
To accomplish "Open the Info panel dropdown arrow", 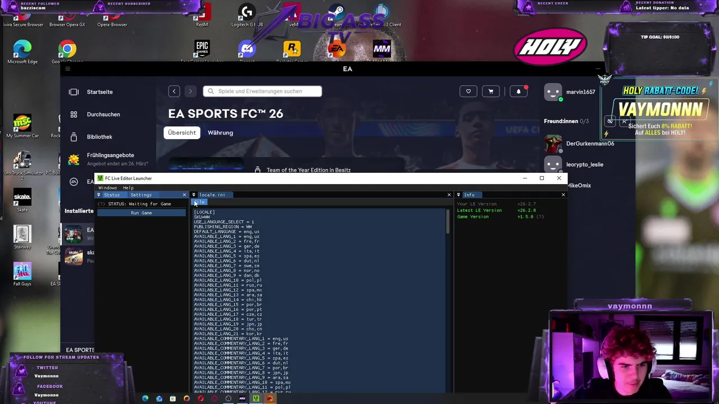I will pos(458,195).
